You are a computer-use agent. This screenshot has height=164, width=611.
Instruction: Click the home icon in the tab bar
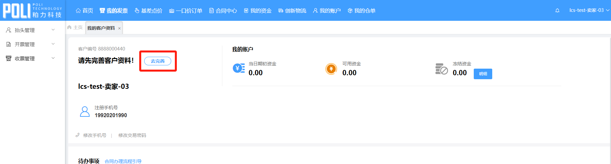[69, 27]
